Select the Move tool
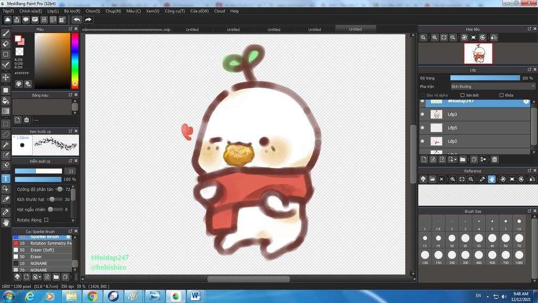Viewport: 538px width, 303px height. pos(5,77)
